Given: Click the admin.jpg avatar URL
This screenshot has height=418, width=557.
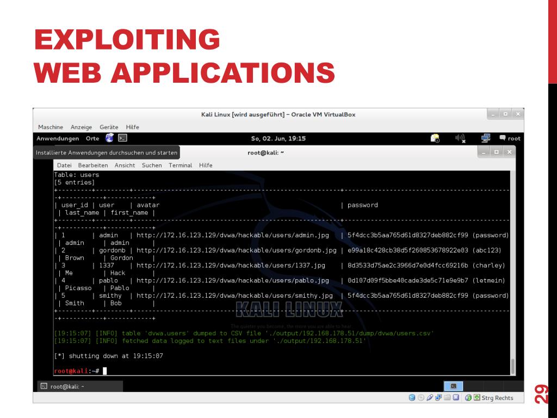Looking at the screenshot, I should pyautogui.click(x=233, y=235).
